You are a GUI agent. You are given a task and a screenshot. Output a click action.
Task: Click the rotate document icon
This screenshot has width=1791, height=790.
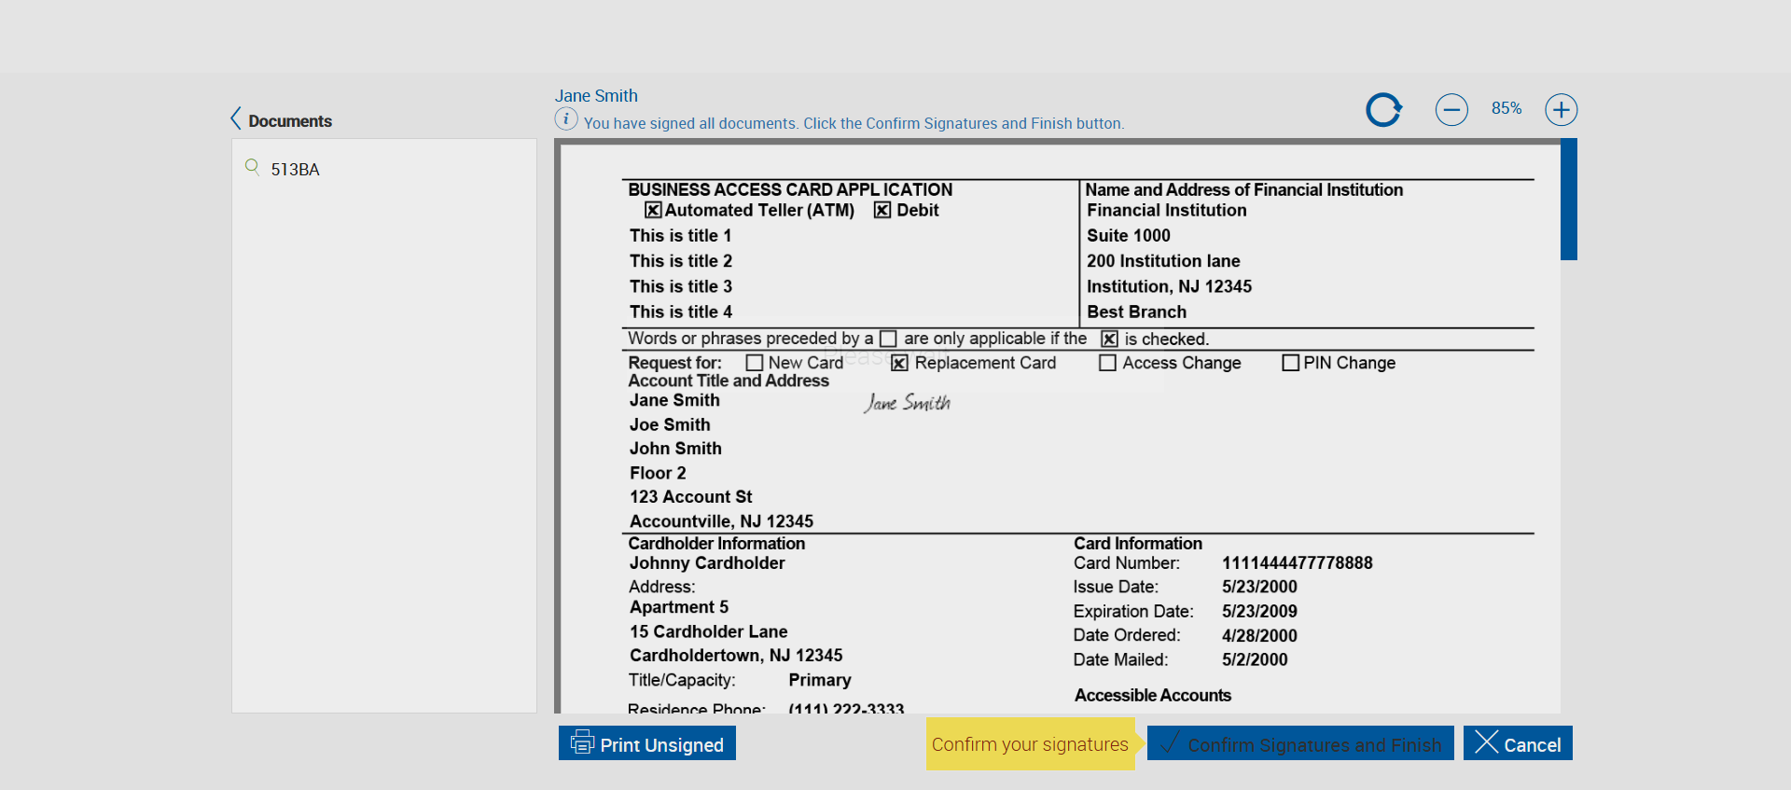click(1384, 109)
